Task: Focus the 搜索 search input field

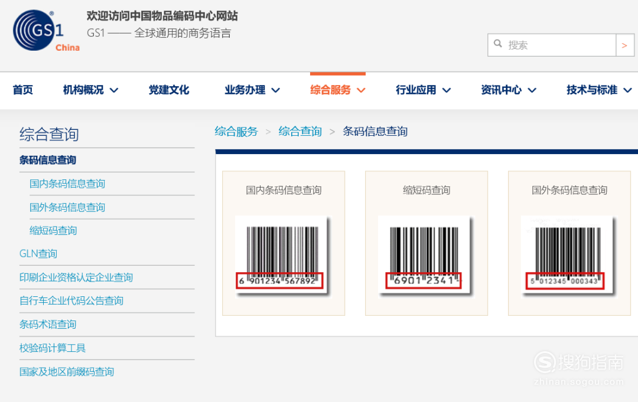Action: click(x=551, y=45)
